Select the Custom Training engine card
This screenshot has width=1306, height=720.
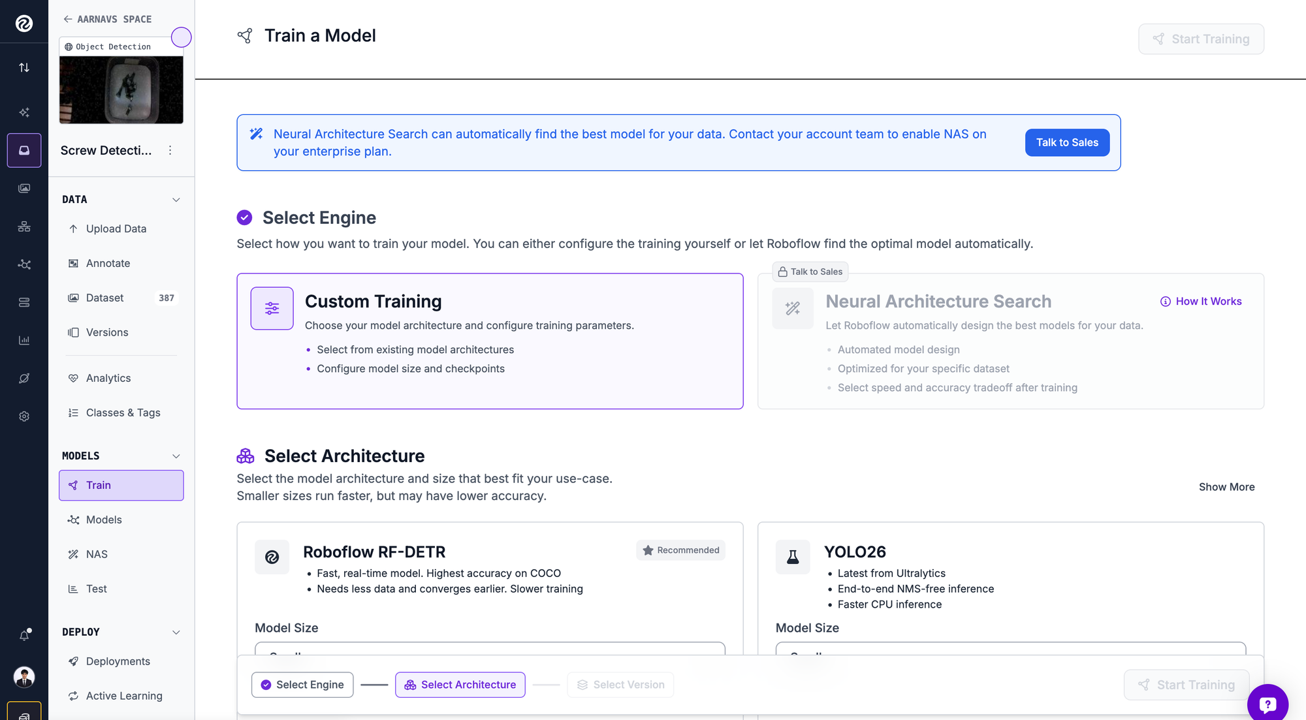pyautogui.click(x=490, y=341)
